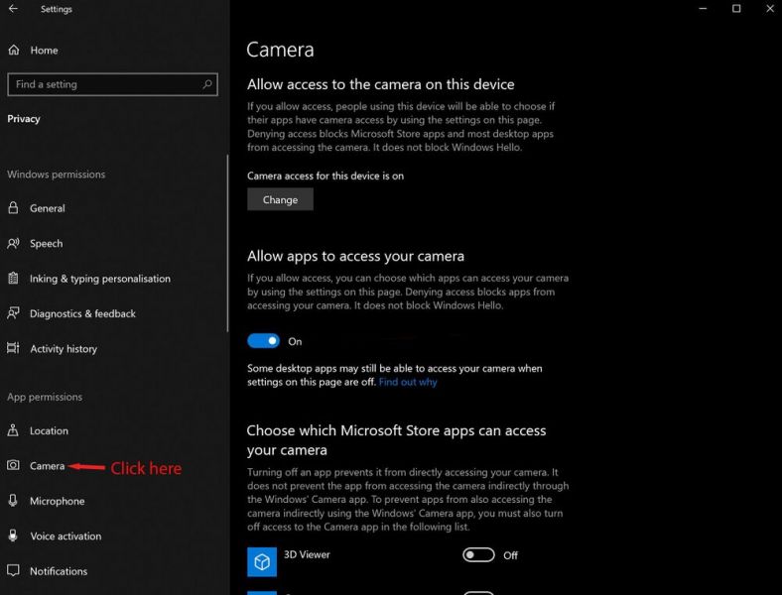Open General privacy settings via lock icon
Screen dimensions: 782x595
[x=13, y=208]
